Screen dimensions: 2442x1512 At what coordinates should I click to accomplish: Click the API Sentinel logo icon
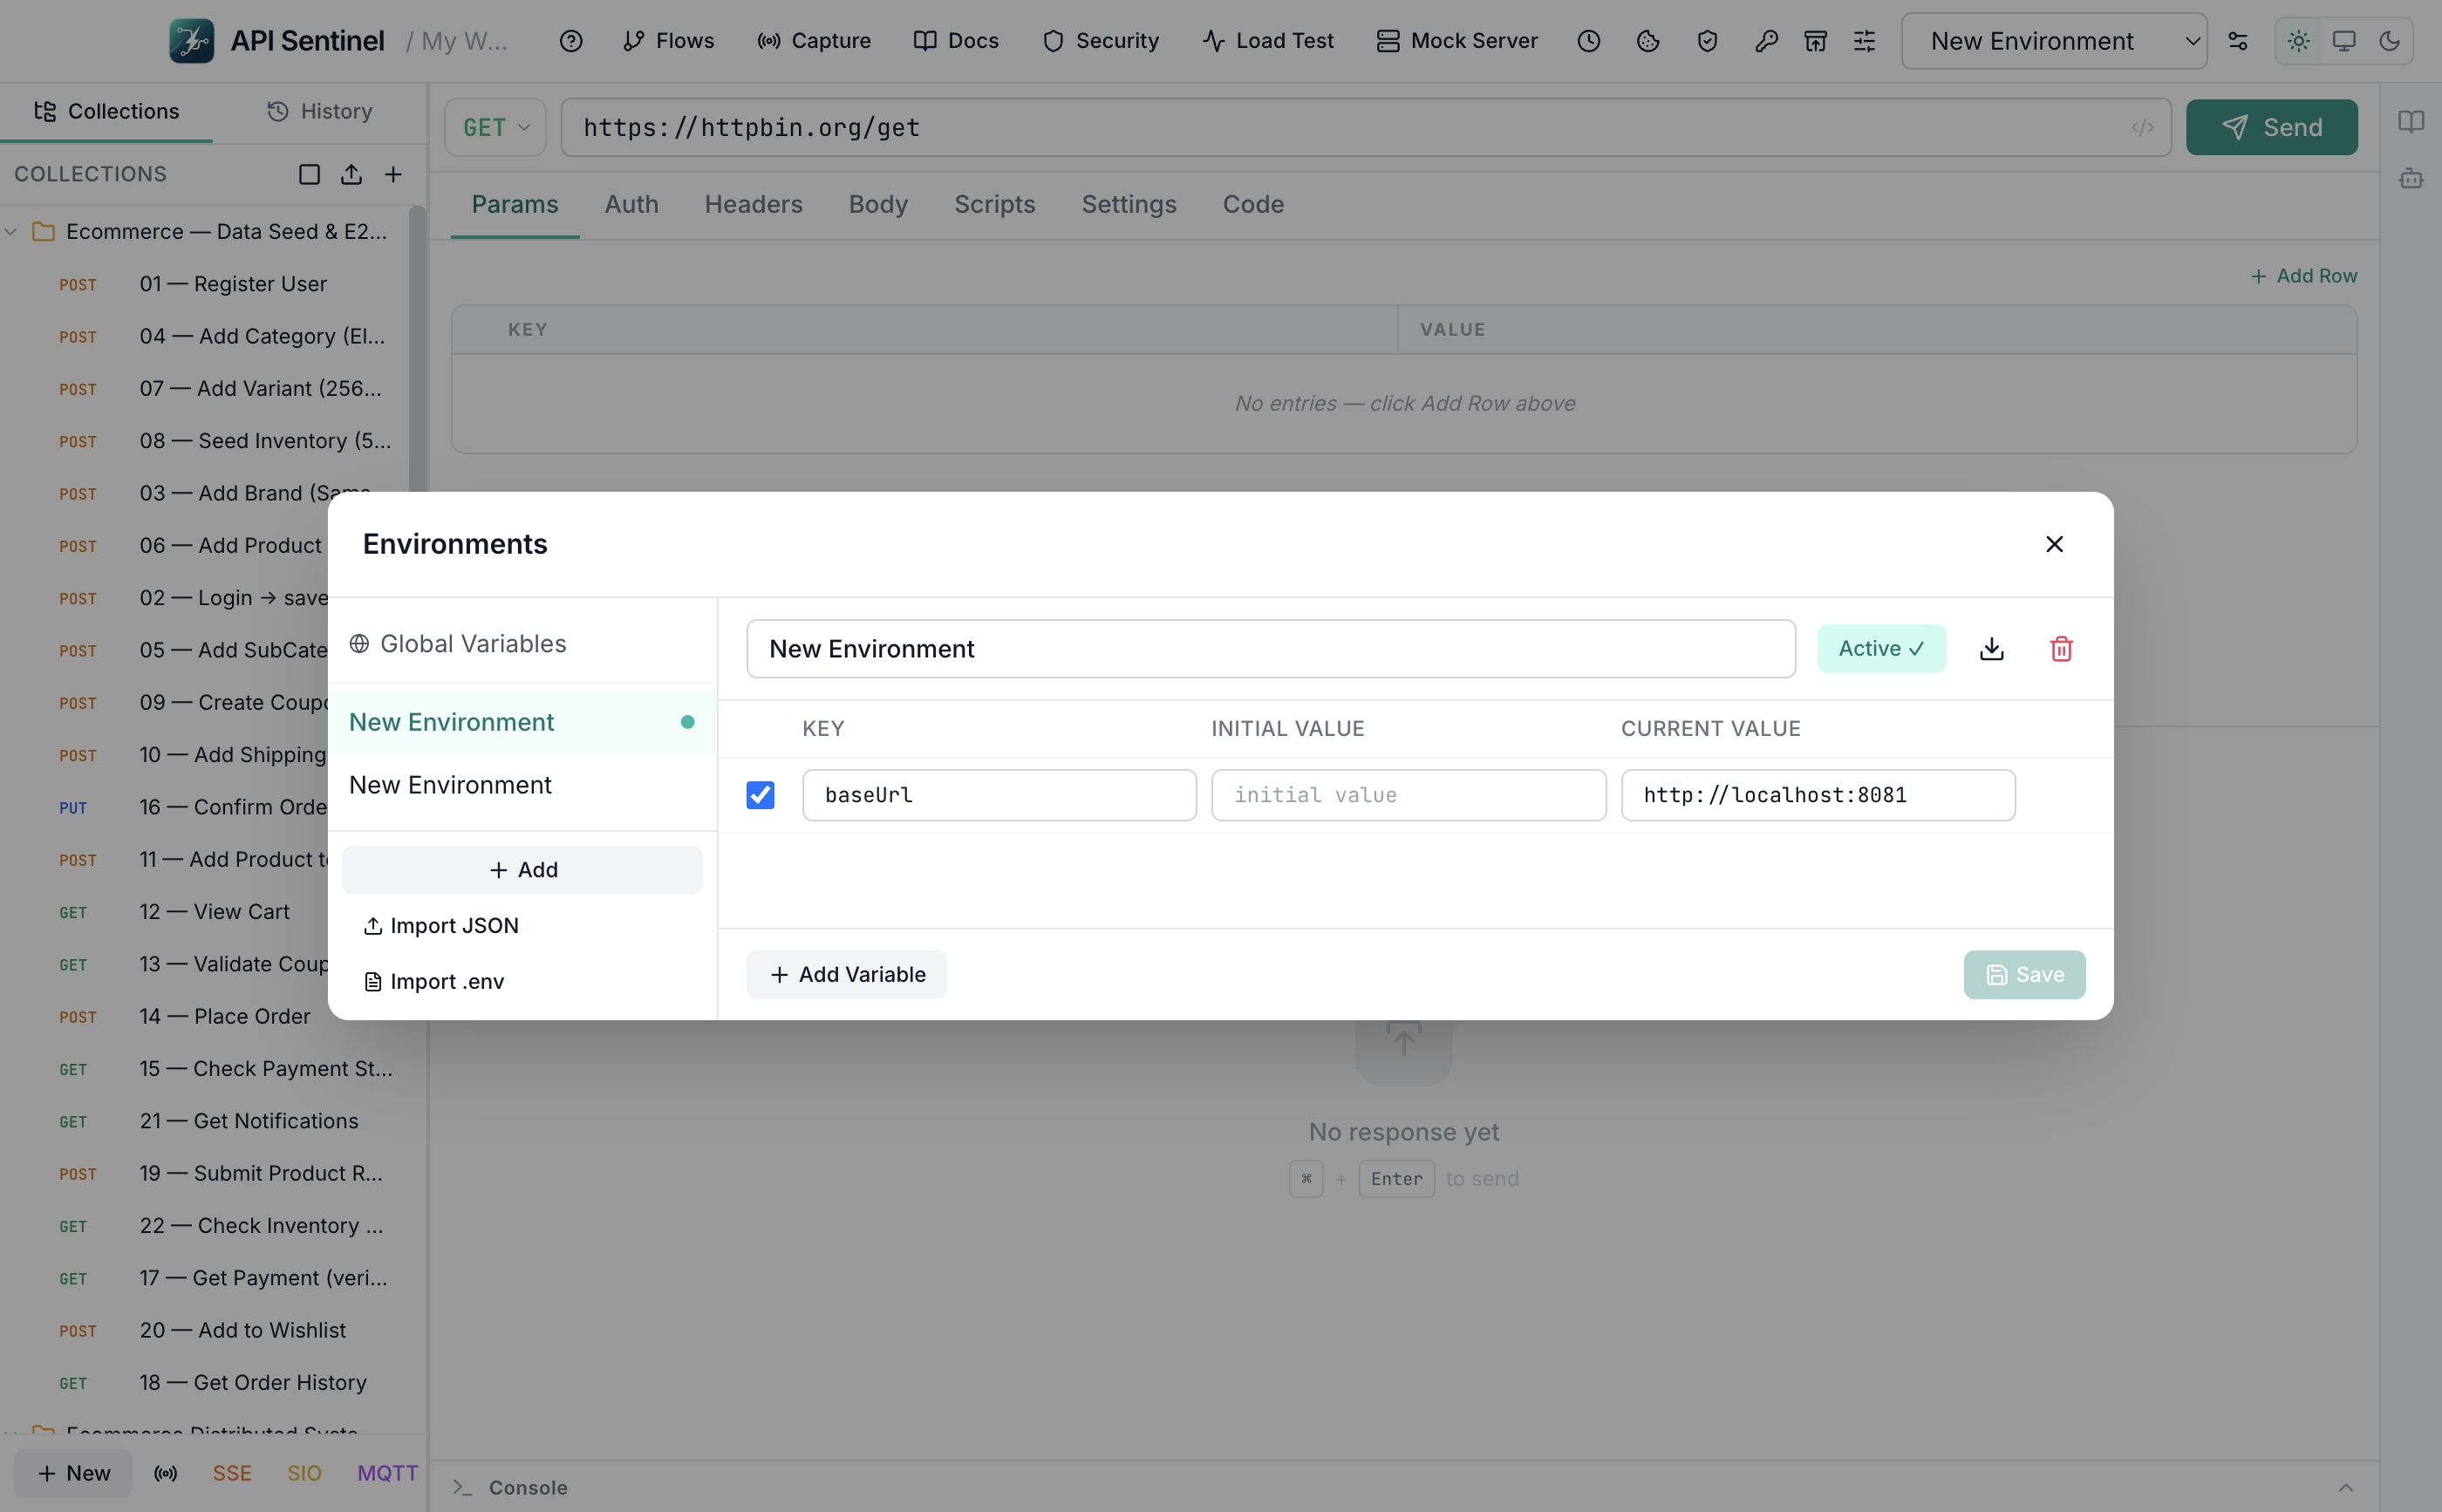pyautogui.click(x=191, y=41)
